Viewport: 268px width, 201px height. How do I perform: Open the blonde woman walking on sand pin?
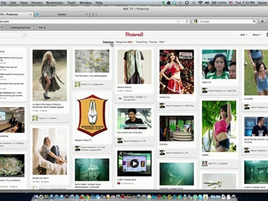click(50, 75)
